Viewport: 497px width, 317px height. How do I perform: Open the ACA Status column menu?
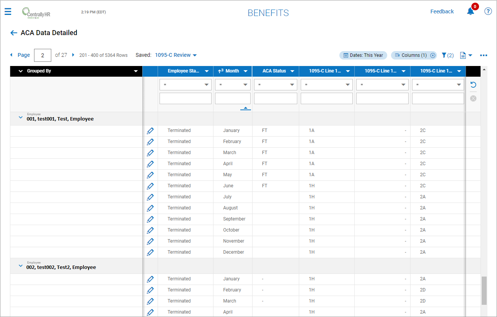click(292, 71)
